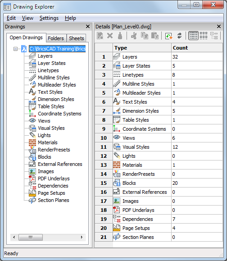Click the Paste clipboard toolbar icon
This screenshot has height=261, width=227.
155,36
